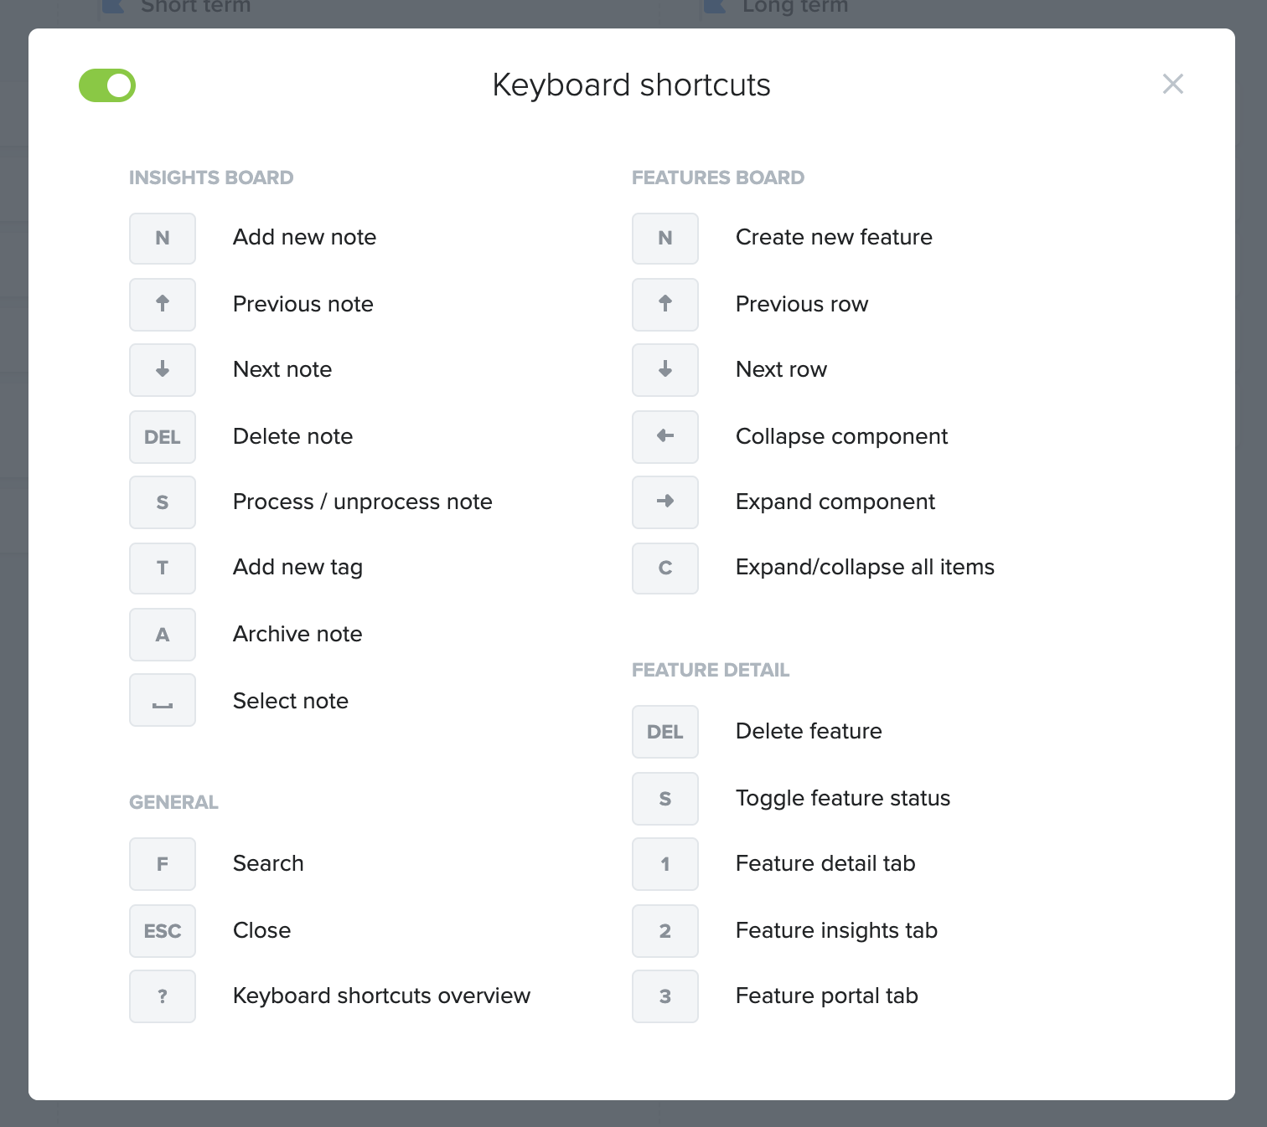Close the Keyboard shortcuts dialog
Viewport: 1267px width, 1127px height.
(x=1173, y=84)
